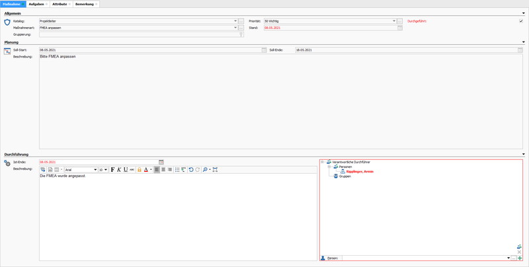Image resolution: width=529 pixels, height=267 pixels.
Task: Open the Katalog dropdown
Action: (x=235, y=21)
